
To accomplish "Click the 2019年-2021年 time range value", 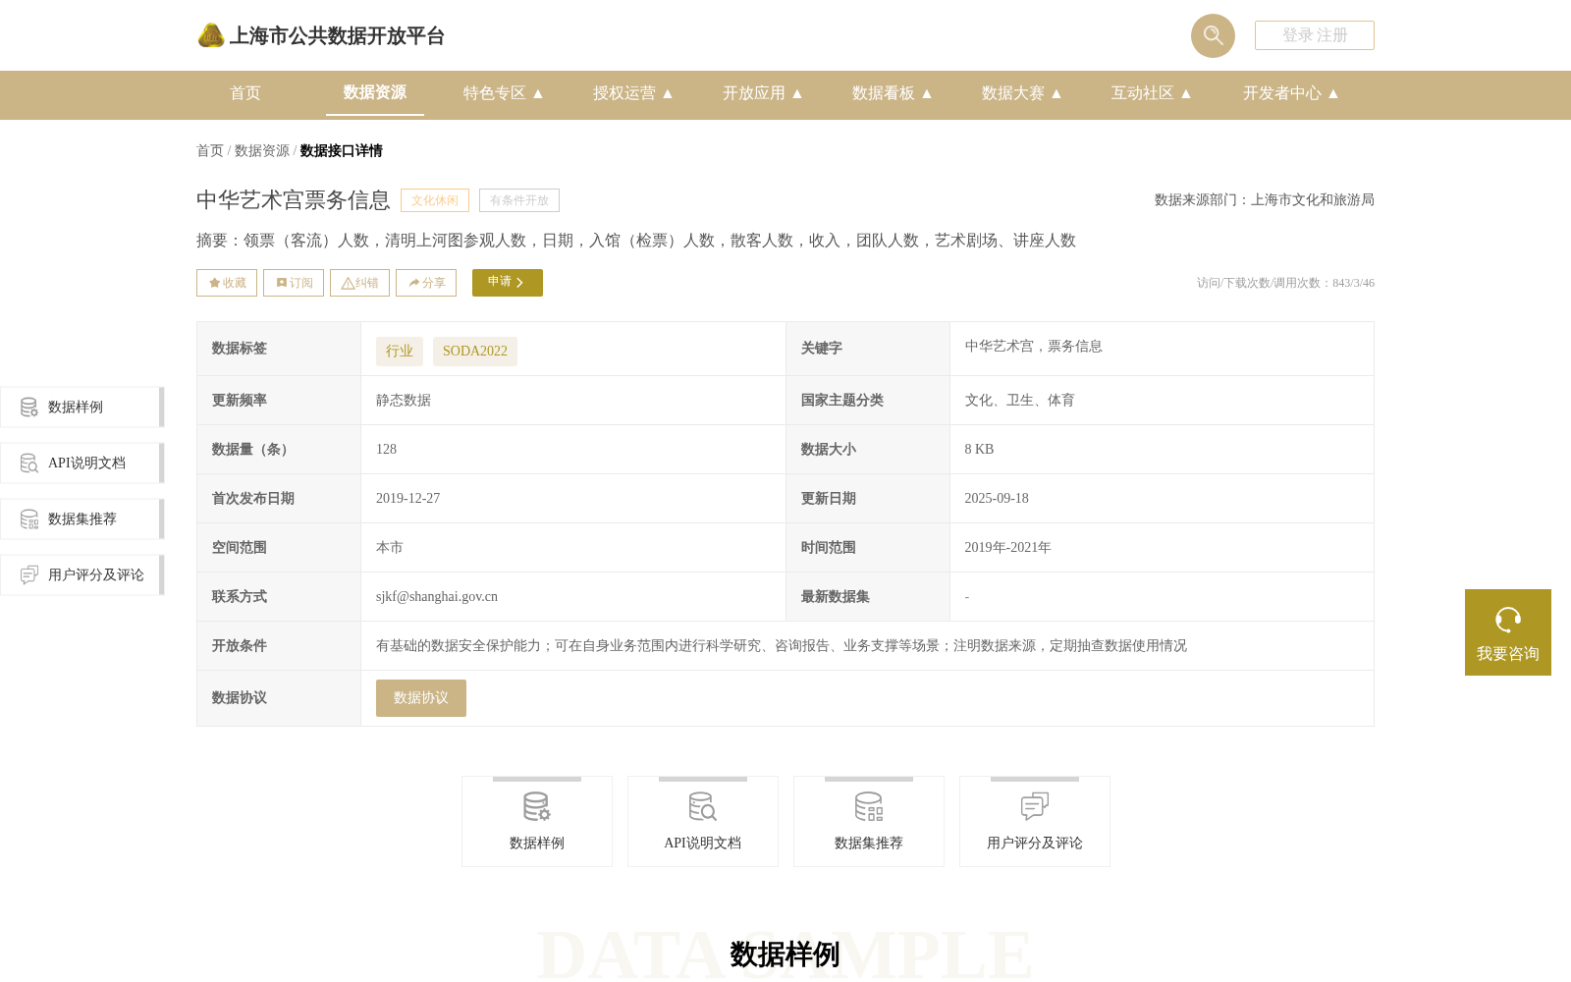I will [1007, 548].
